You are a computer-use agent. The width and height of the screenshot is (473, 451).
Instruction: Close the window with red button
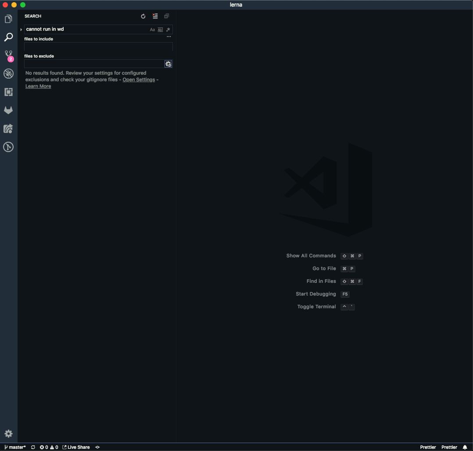(x=5, y=5)
